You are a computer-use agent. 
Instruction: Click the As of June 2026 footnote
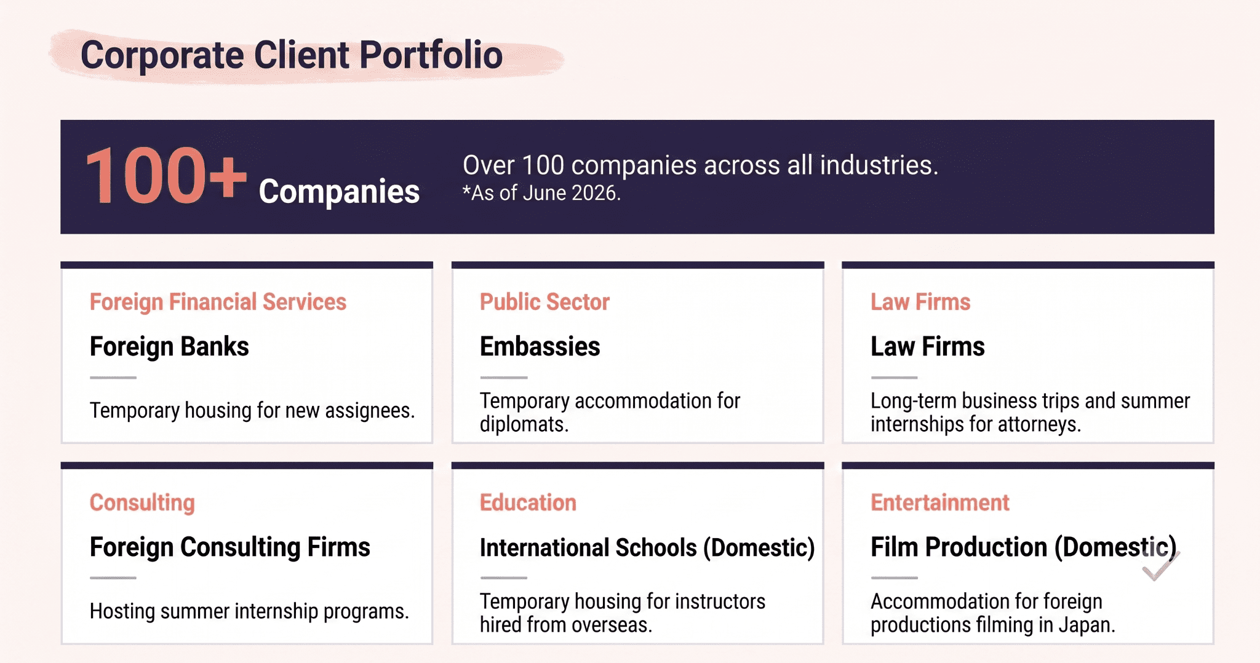(541, 193)
